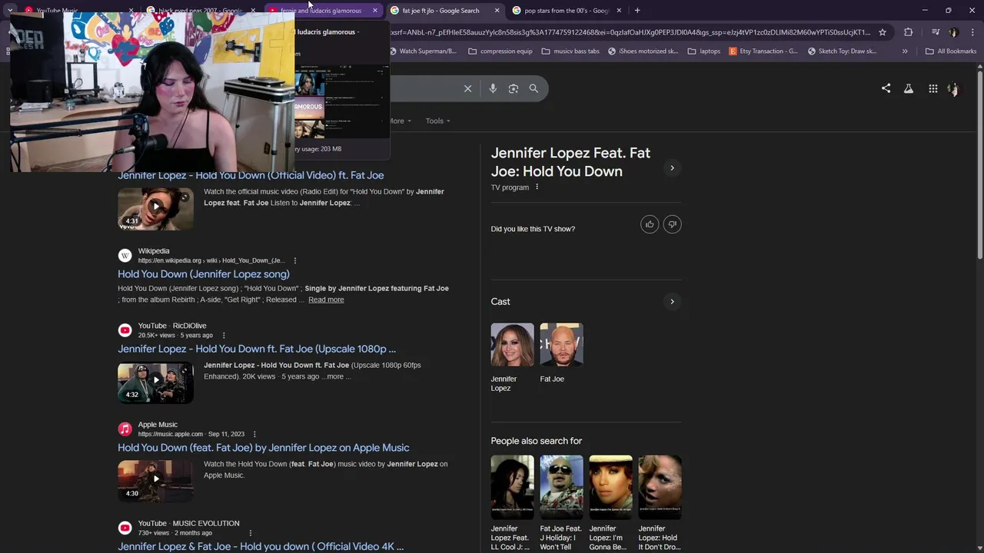Open All Bookmarks folder
The width and height of the screenshot is (984, 553).
click(x=951, y=51)
